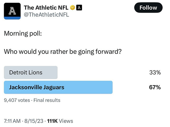Open The Athletic NFL display name

click(46, 8)
